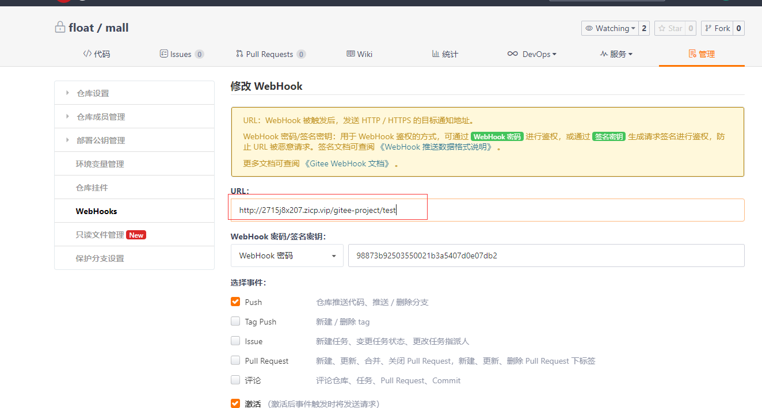Click the green WebHook 密码 tag
Screen dimensions: 762x408
[x=497, y=137]
